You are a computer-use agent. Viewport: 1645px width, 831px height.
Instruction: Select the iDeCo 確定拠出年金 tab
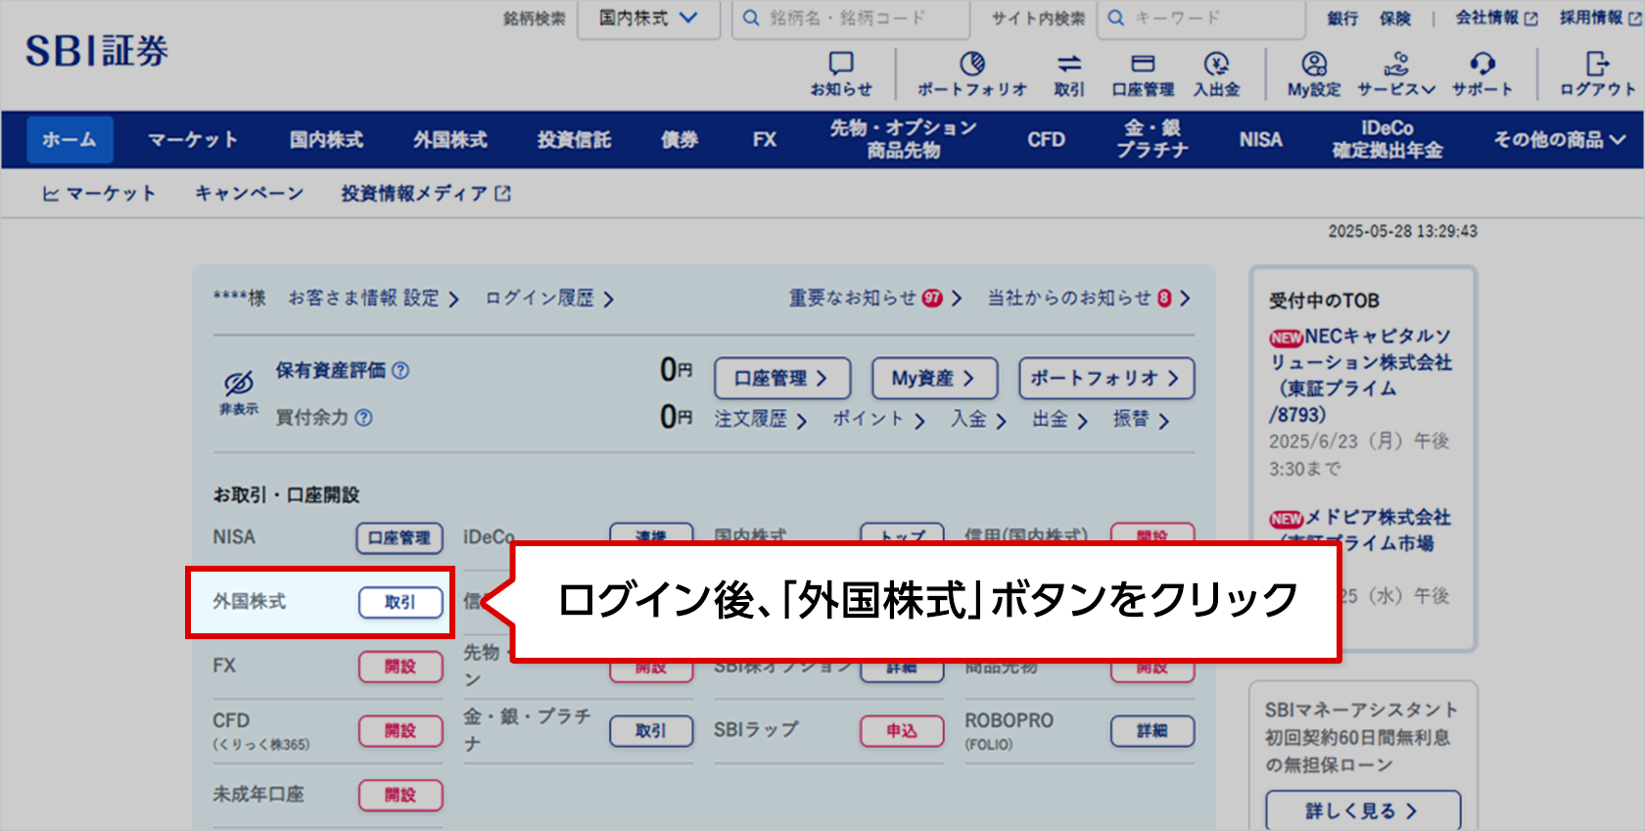[1387, 139]
